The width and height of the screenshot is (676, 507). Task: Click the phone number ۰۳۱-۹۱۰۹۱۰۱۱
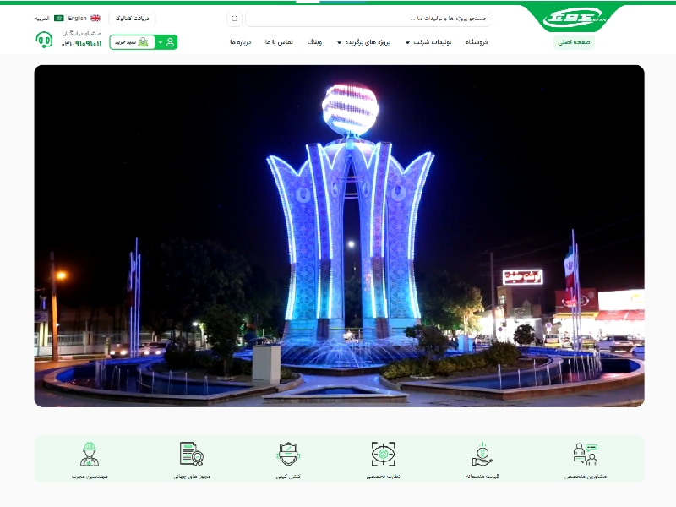[82, 44]
